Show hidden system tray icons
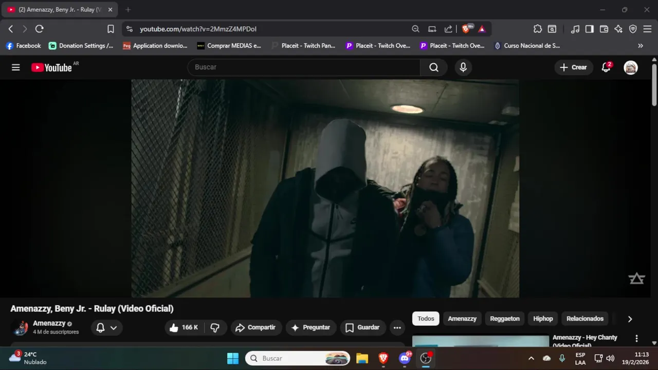Image resolution: width=658 pixels, height=370 pixels. point(531,358)
